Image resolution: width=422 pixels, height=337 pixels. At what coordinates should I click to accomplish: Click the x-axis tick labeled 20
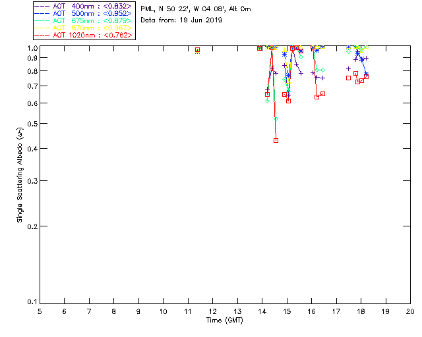coord(410,311)
